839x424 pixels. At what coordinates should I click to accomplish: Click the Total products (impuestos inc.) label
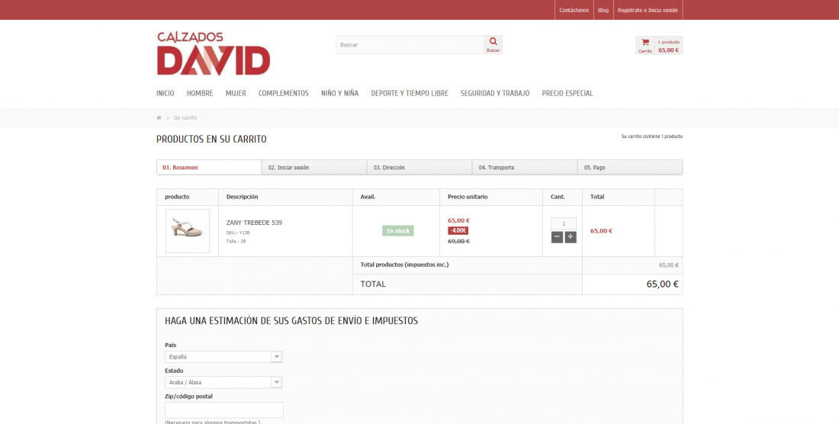[404, 265]
